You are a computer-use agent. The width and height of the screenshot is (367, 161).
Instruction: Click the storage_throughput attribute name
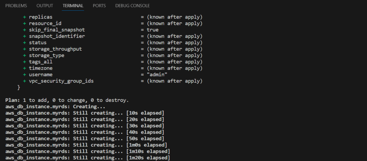(56, 49)
